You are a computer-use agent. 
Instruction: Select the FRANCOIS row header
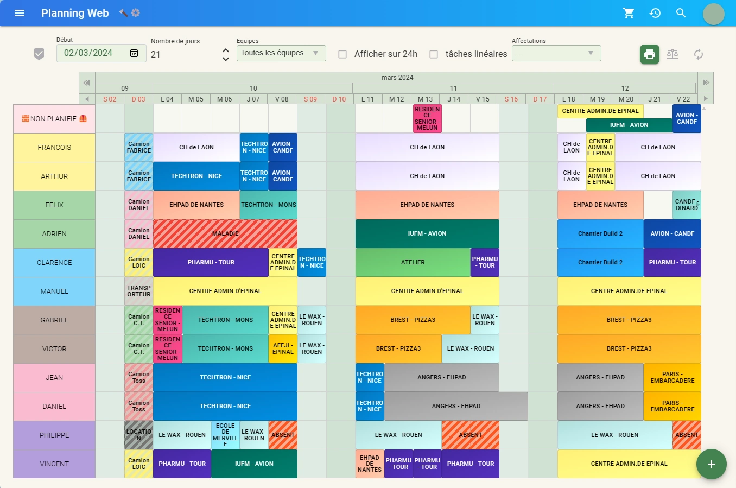coord(54,148)
